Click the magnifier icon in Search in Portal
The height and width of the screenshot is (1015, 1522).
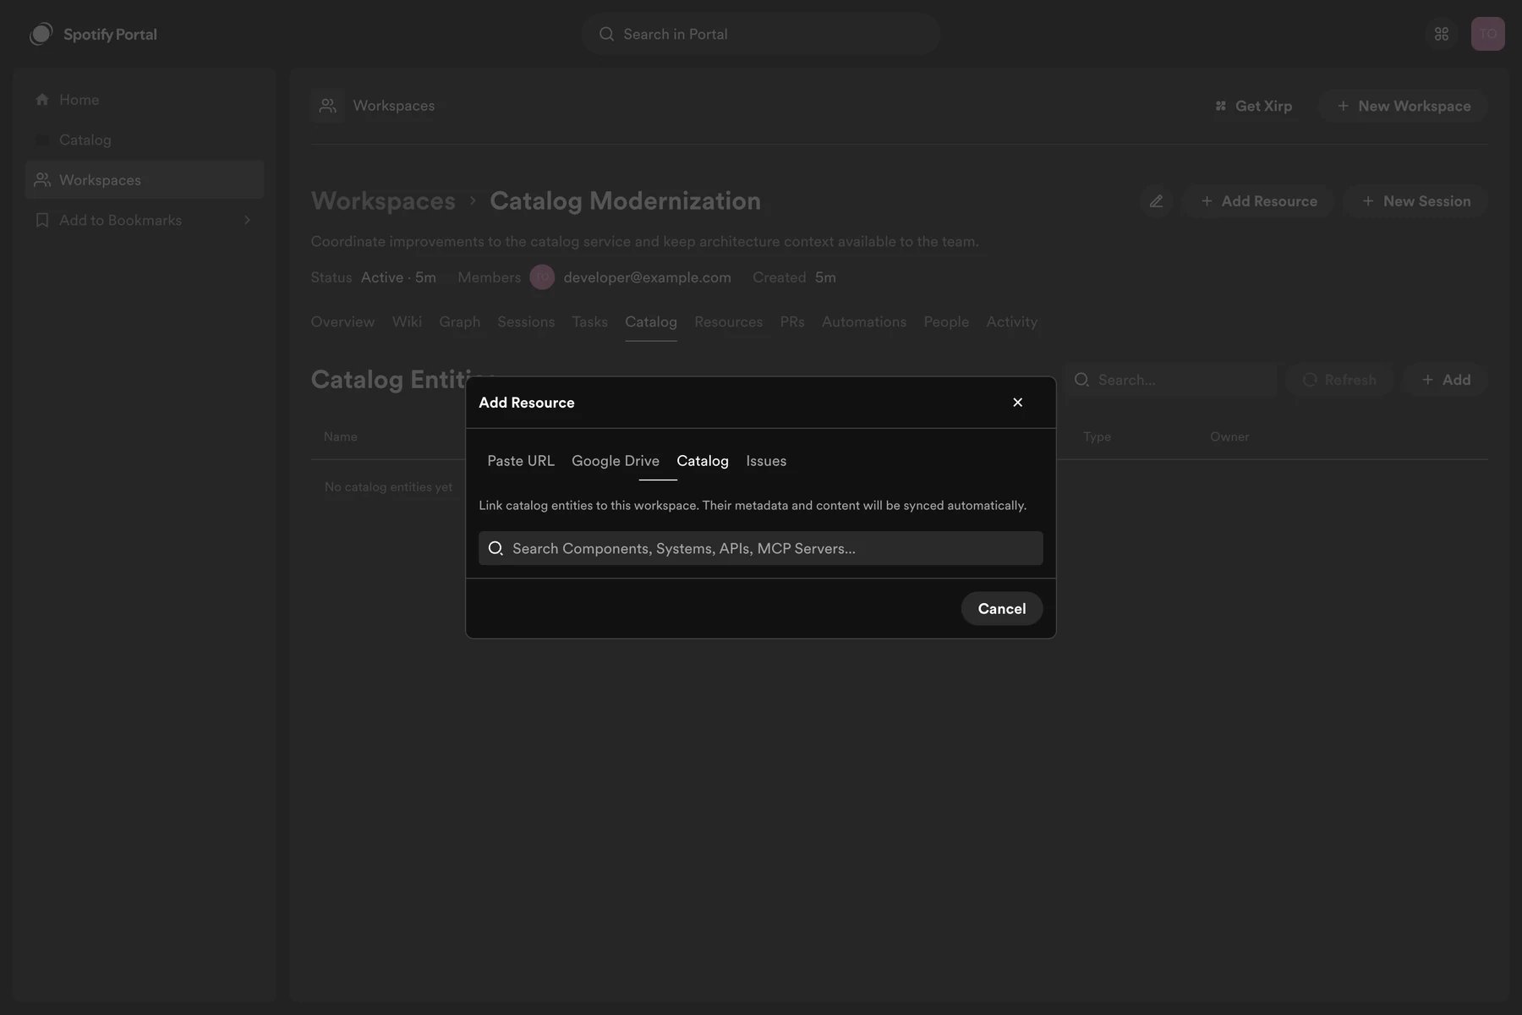click(606, 34)
